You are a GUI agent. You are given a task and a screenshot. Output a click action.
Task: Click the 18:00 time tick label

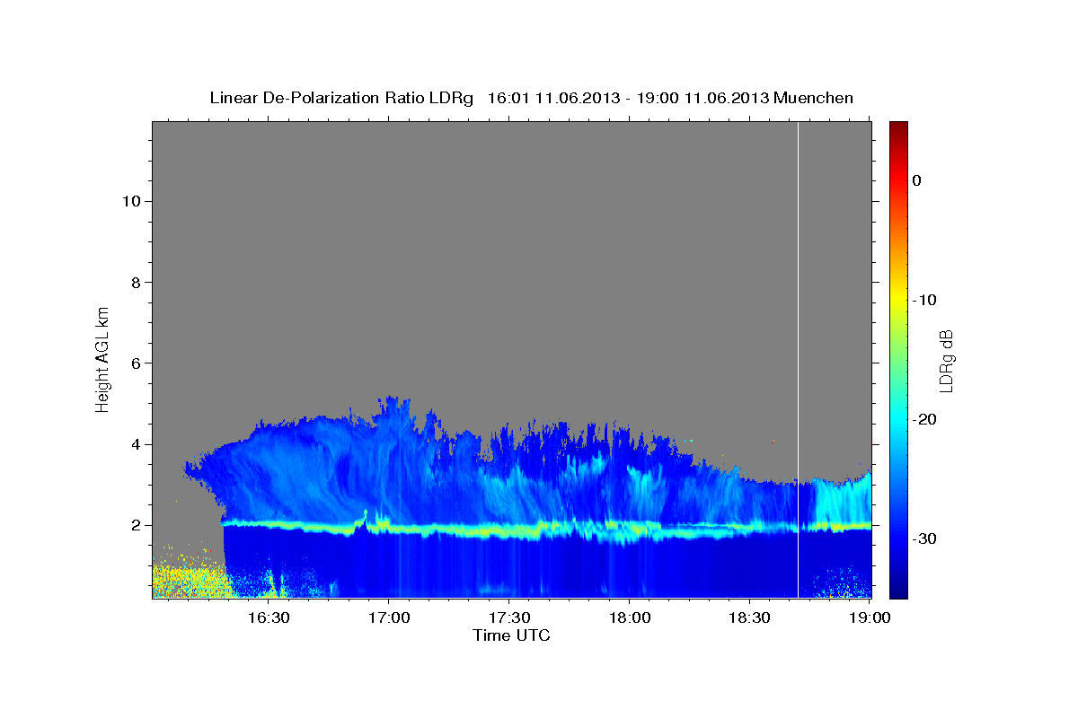[629, 618]
